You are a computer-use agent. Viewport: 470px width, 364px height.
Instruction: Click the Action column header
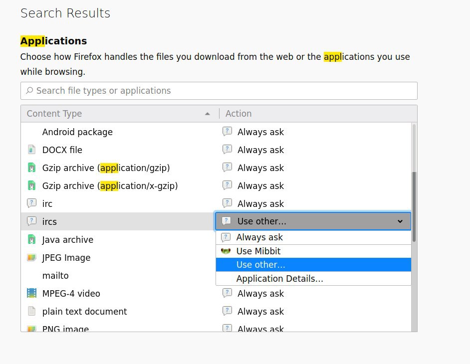click(x=318, y=114)
